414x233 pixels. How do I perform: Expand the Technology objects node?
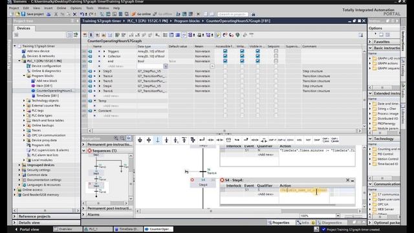click(24, 101)
